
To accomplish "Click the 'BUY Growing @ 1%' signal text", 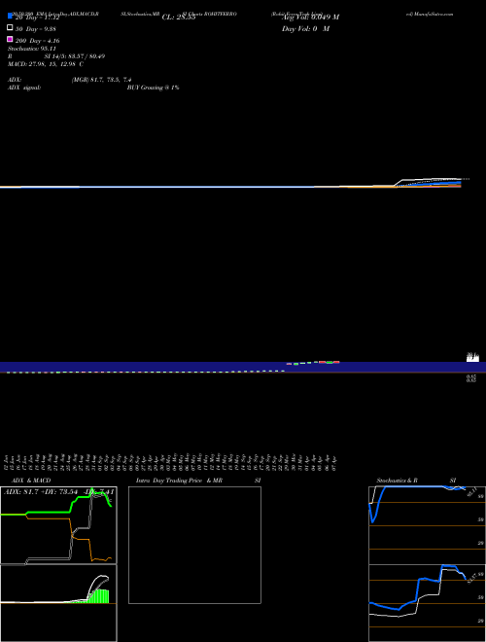I will point(153,88).
